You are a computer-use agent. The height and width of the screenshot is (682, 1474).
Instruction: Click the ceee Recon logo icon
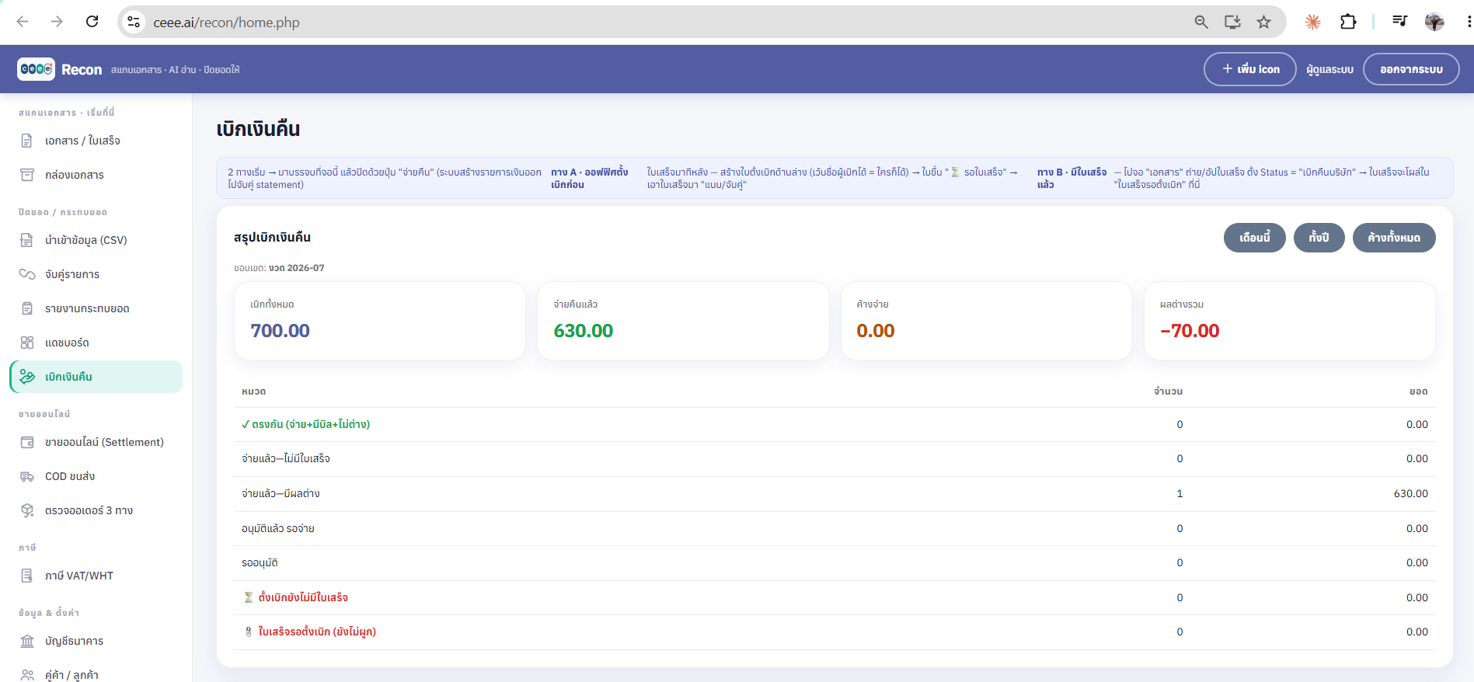[36, 69]
